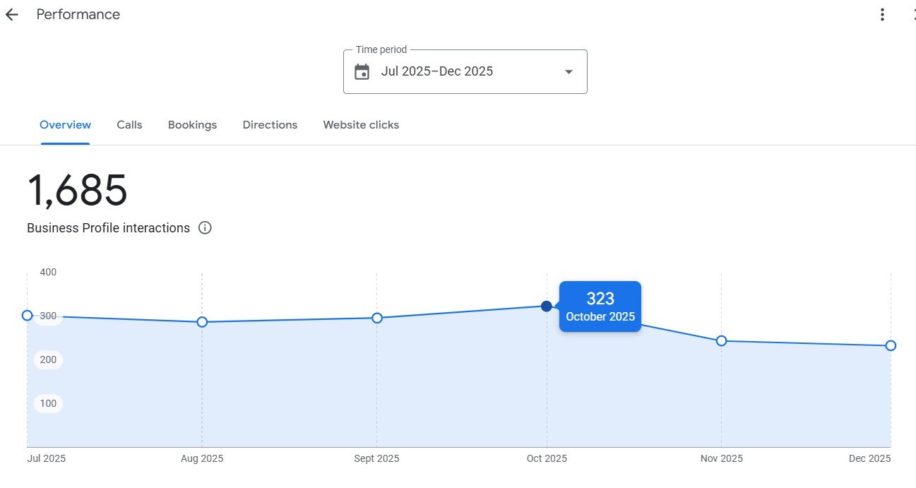
Task: Click the calendar icon in Time period
Action: point(362,71)
